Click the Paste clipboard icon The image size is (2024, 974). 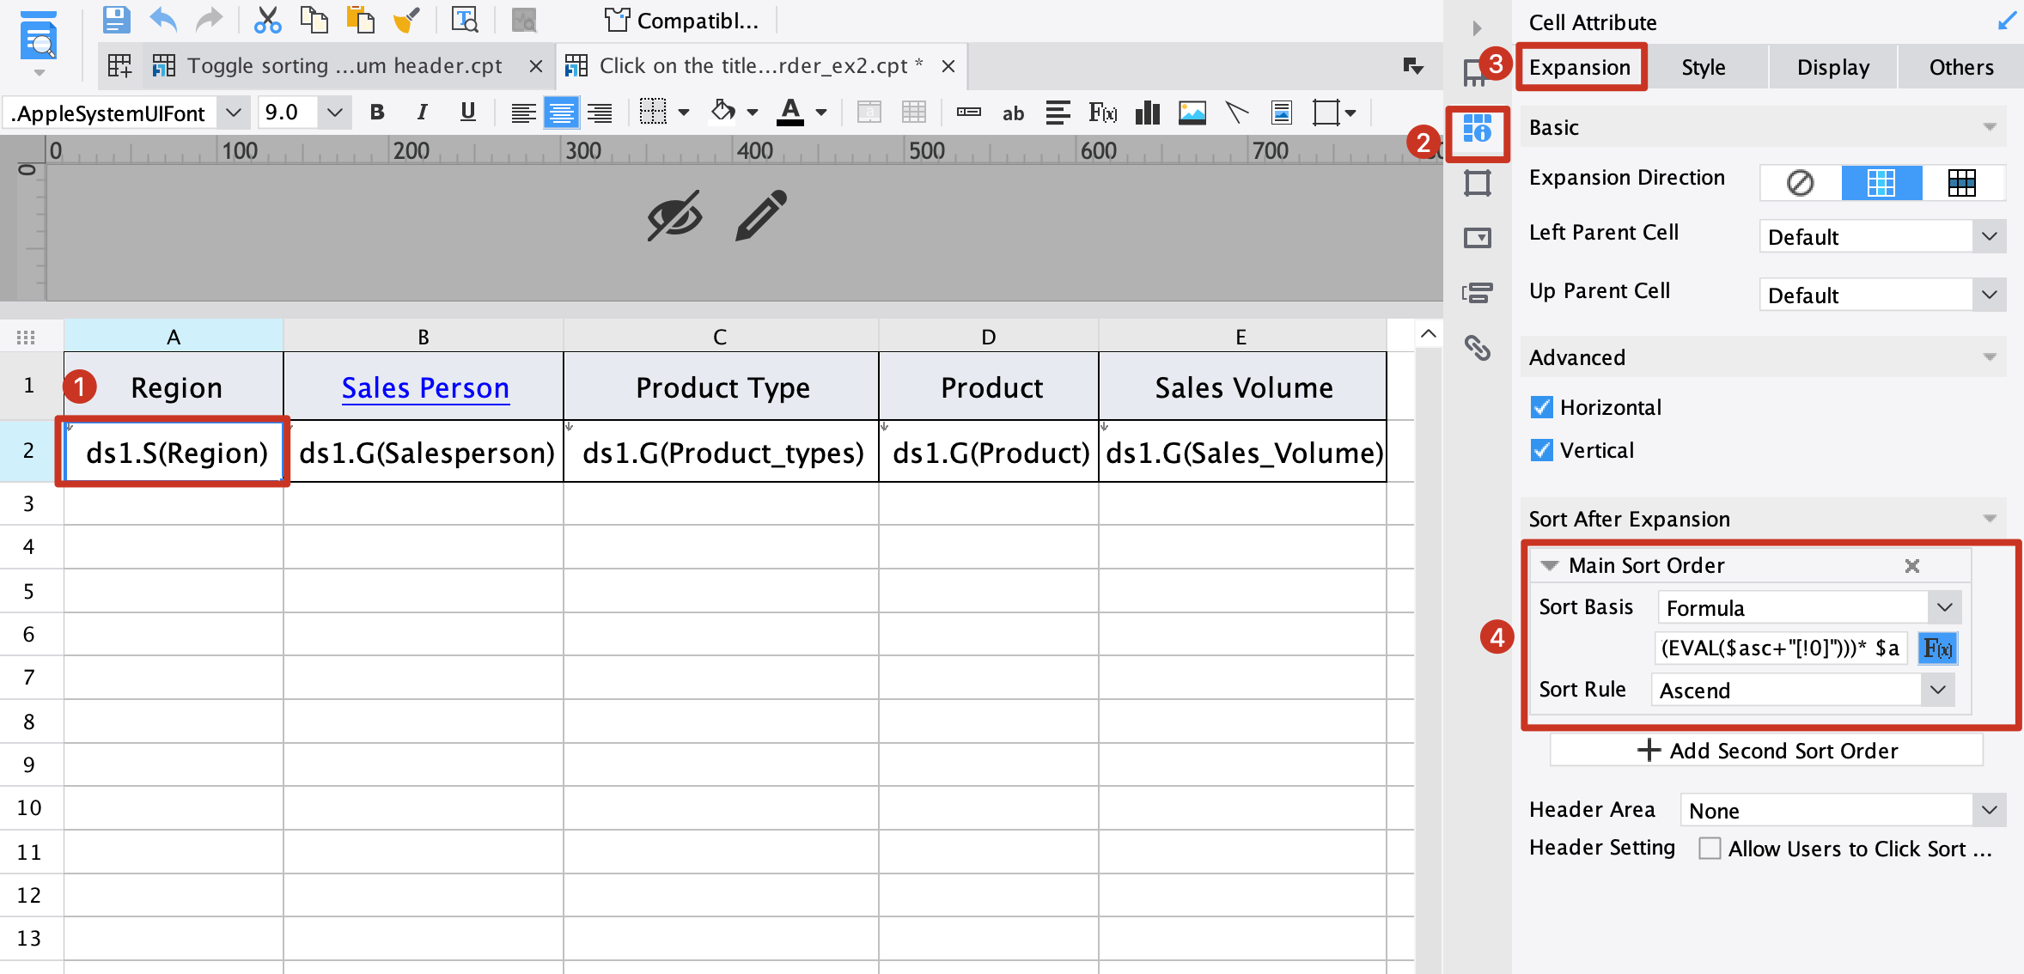360,19
